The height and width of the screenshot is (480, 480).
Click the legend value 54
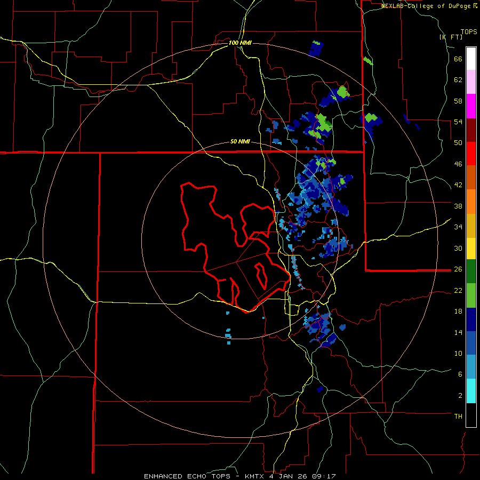pyautogui.click(x=458, y=122)
